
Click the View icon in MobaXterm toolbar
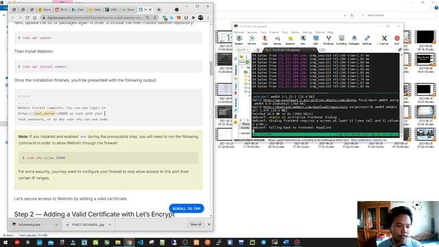tap(303, 40)
